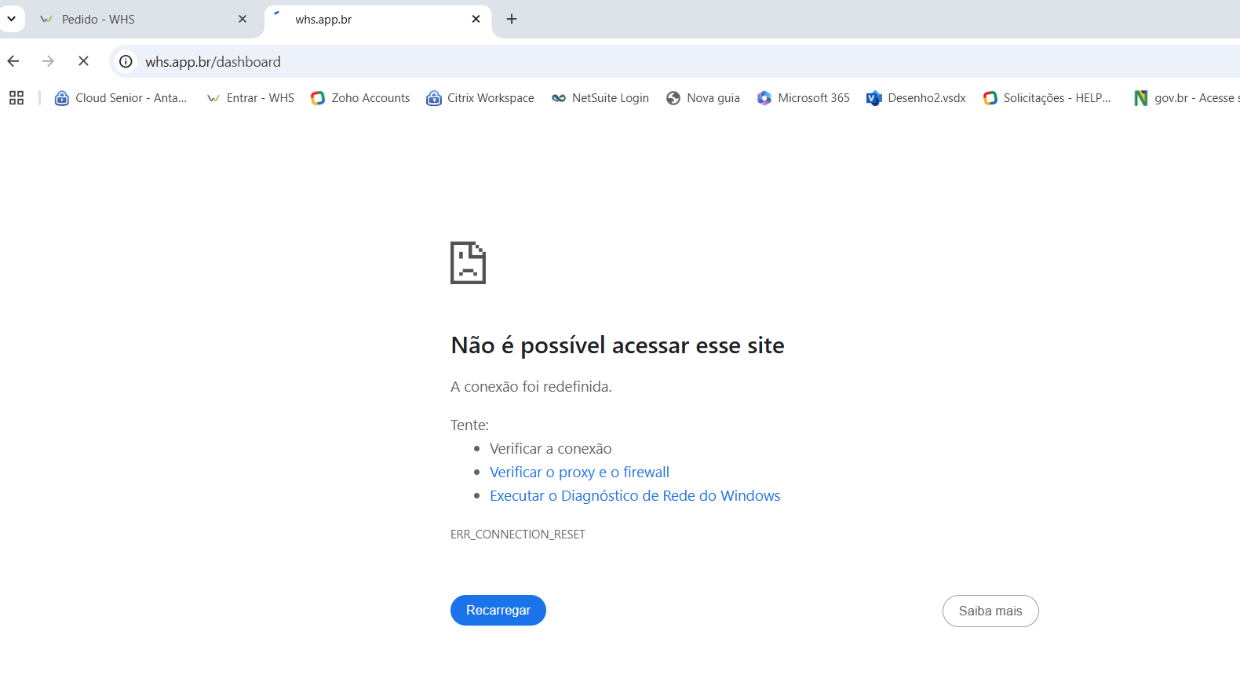The height and width of the screenshot is (697, 1240).
Task: Run Executar o Diagnóstico de Rede do Windows link
Action: tap(635, 496)
